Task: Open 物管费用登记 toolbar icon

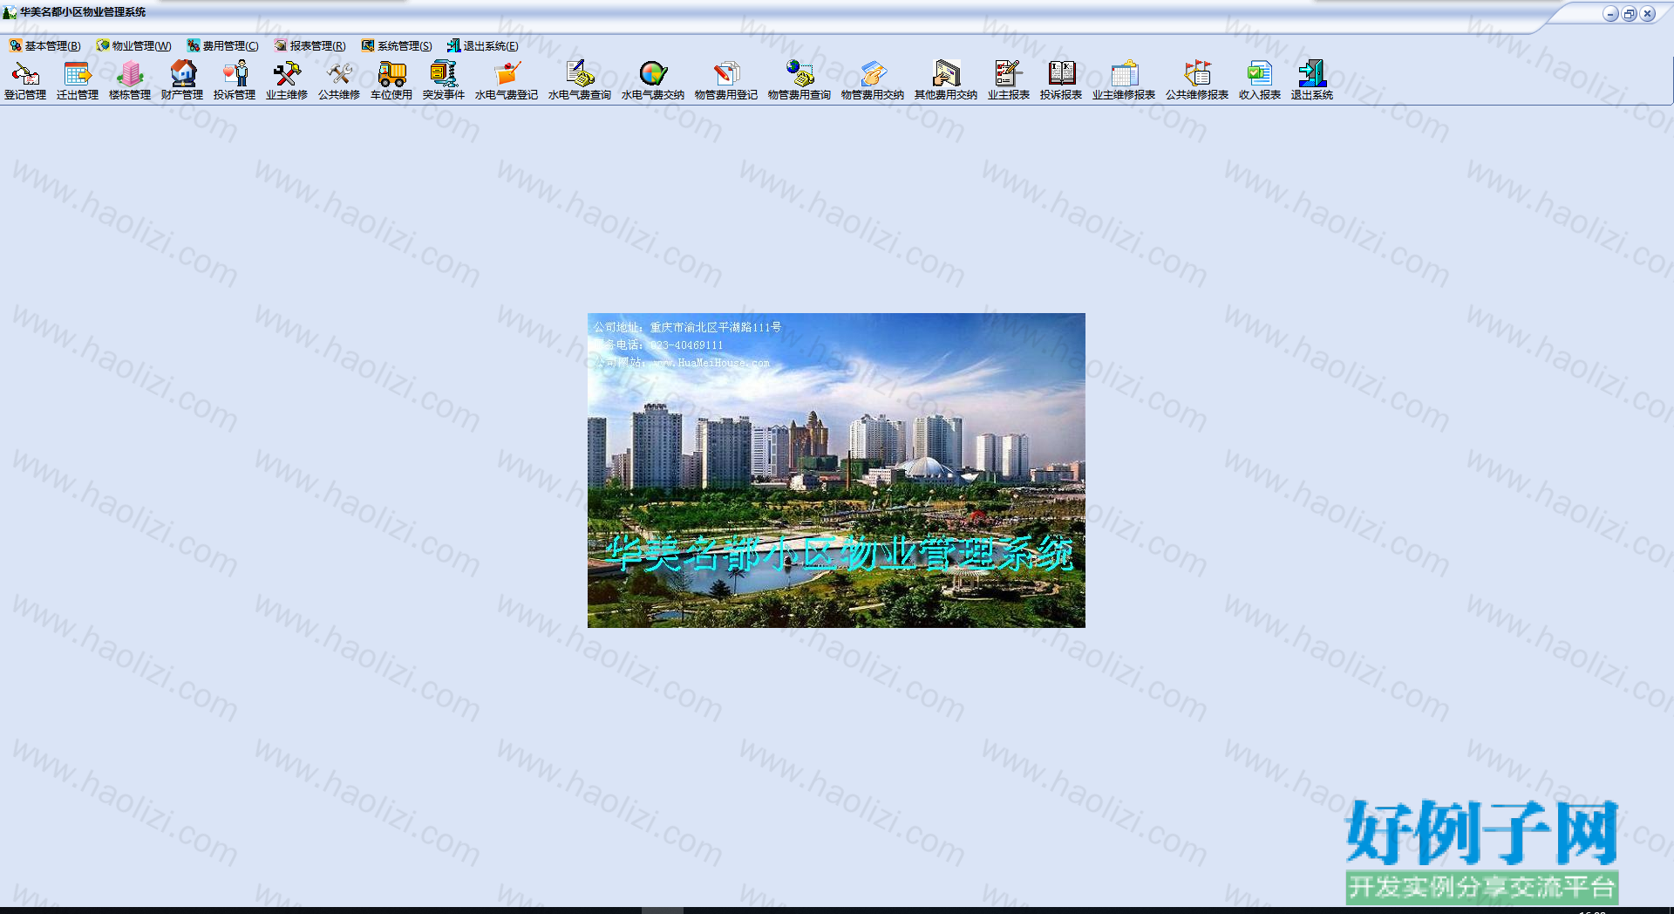Action: pyautogui.click(x=726, y=80)
